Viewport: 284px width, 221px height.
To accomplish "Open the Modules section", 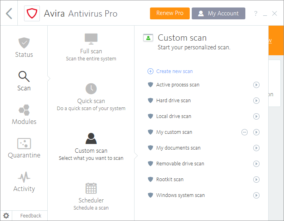I will (24, 114).
